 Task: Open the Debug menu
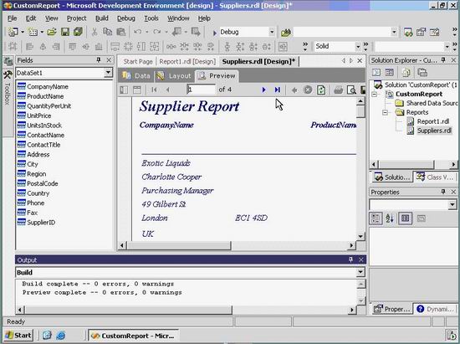[126, 18]
